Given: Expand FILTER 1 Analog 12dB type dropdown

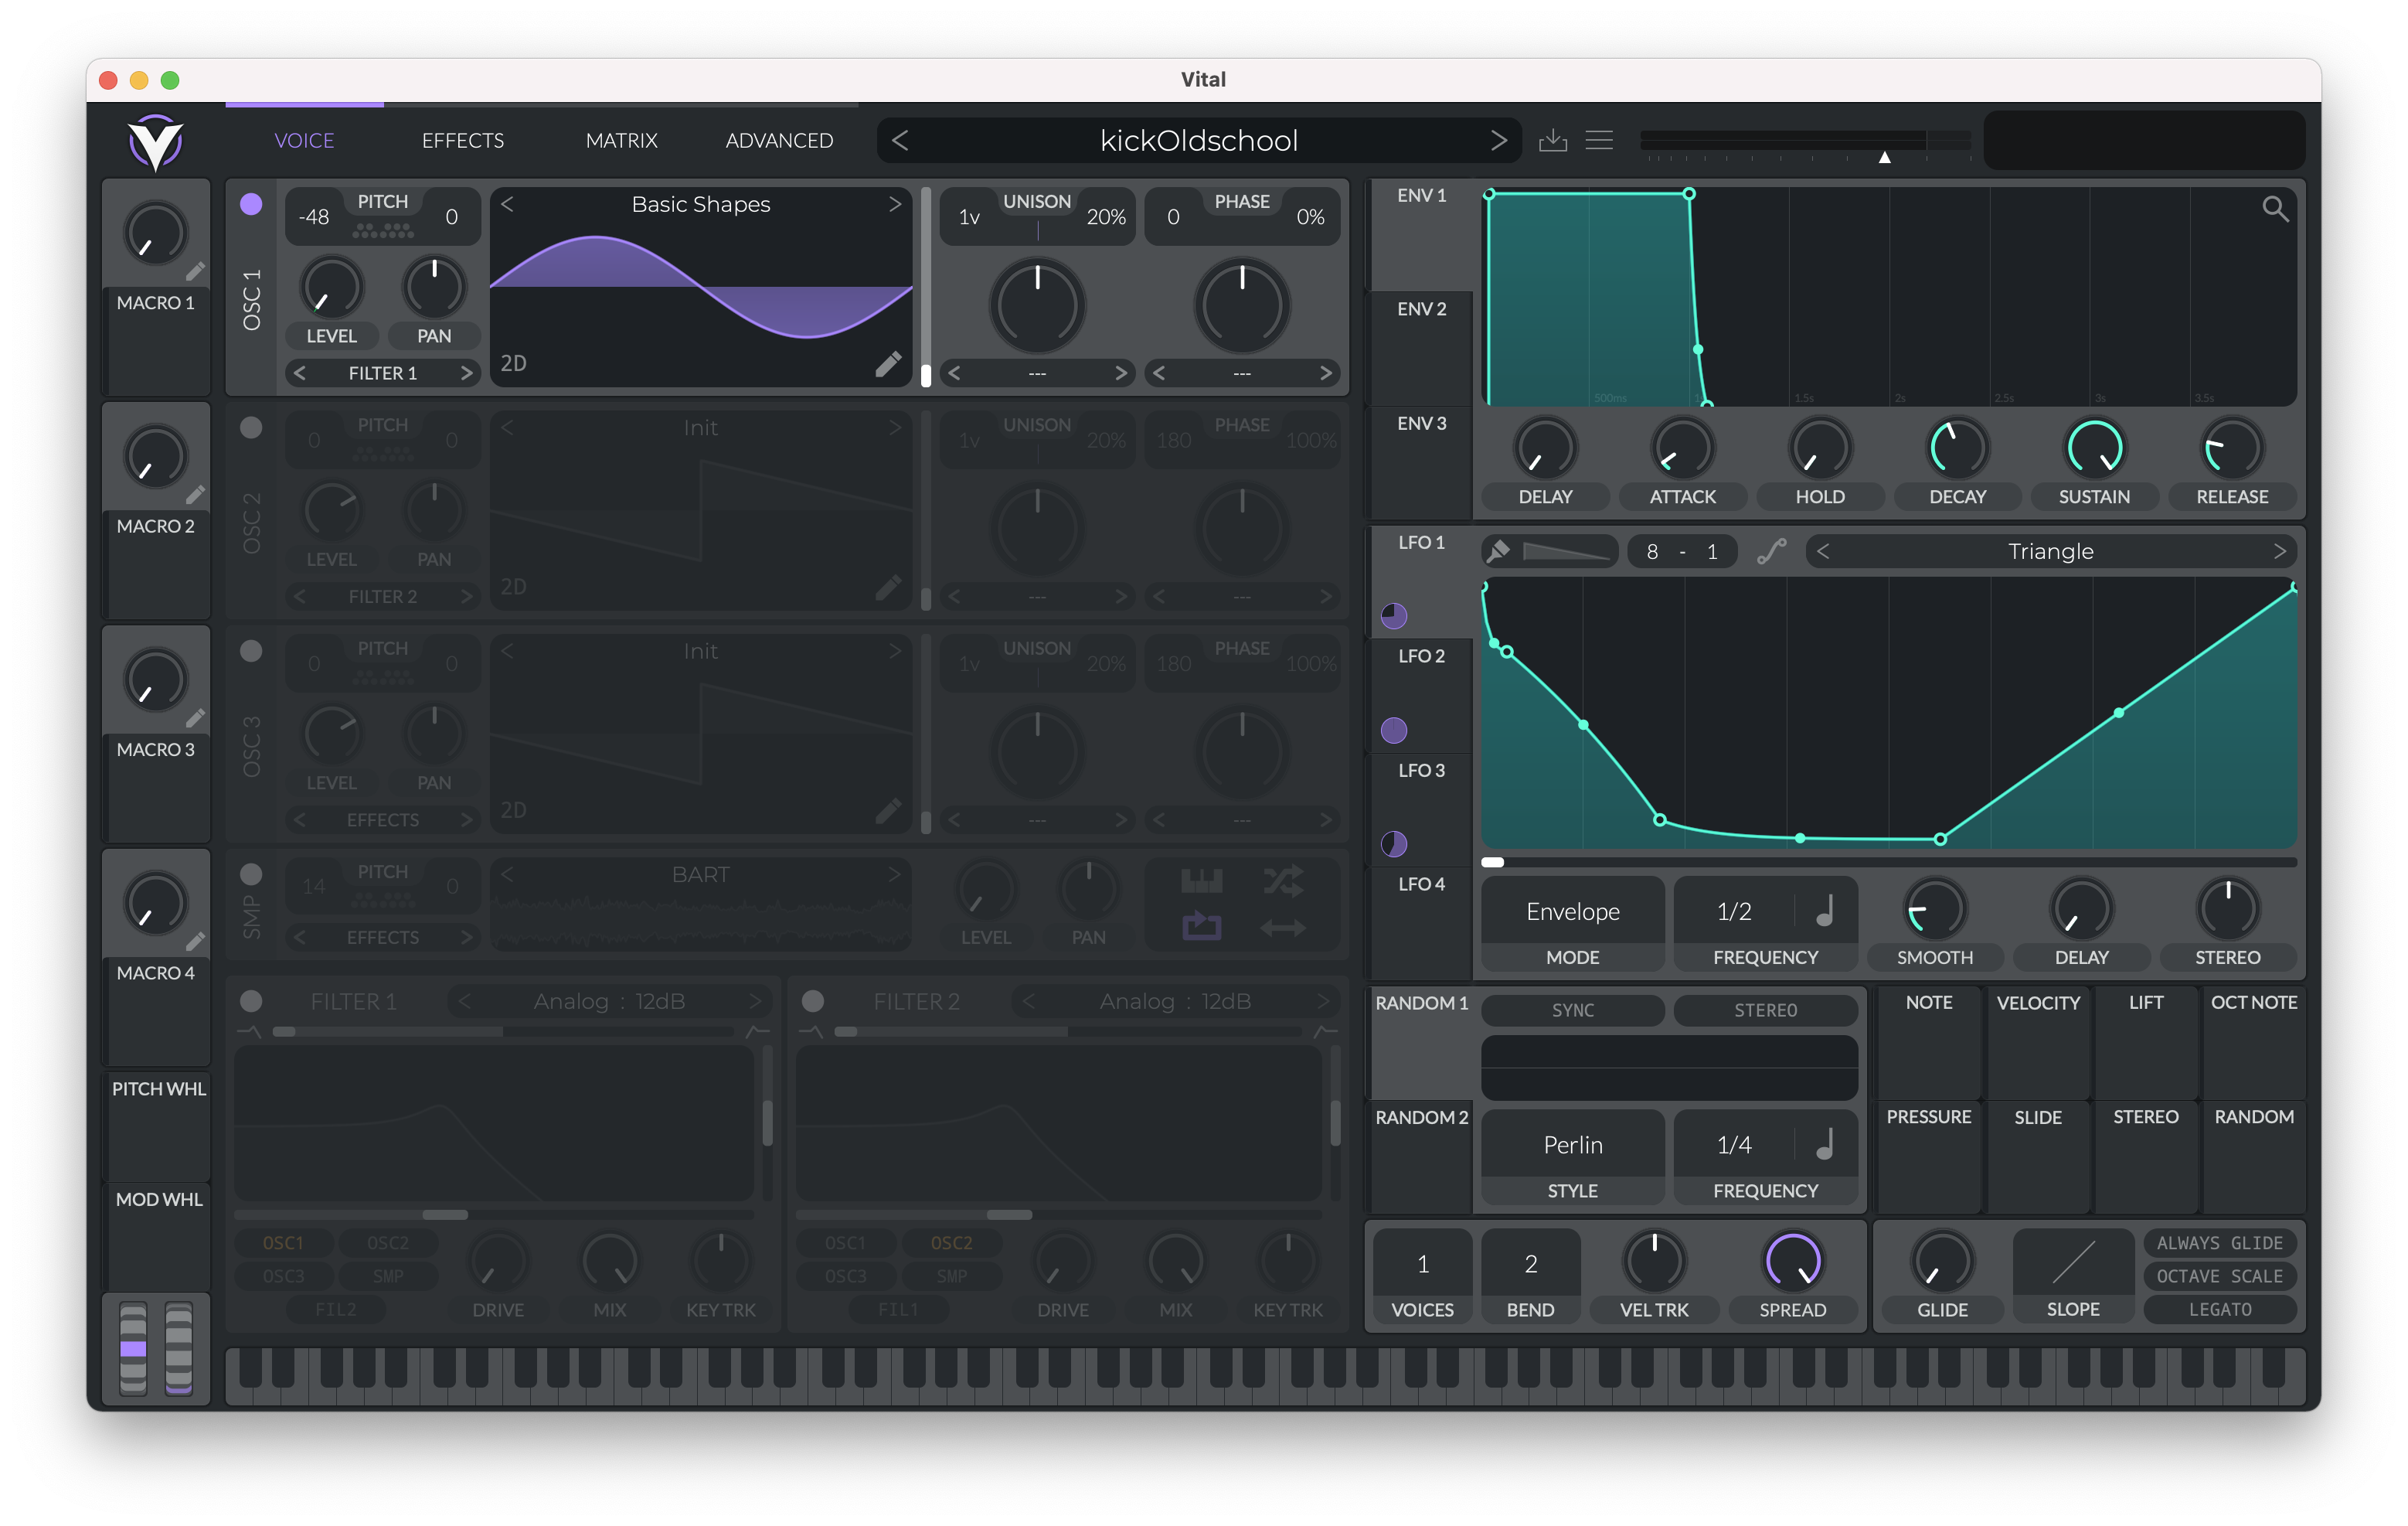Looking at the screenshot, I should [x=607, y=1001].
